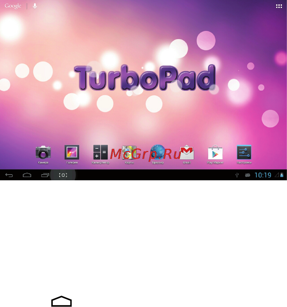Tap the Back navigation button

(x=9, y=175)
